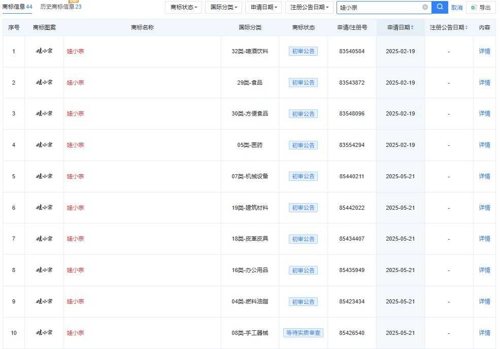The height and width of the screenshot is (349, 500).
Task: Select the 29类-食品 class cell
Action: (x=250, y=83)
